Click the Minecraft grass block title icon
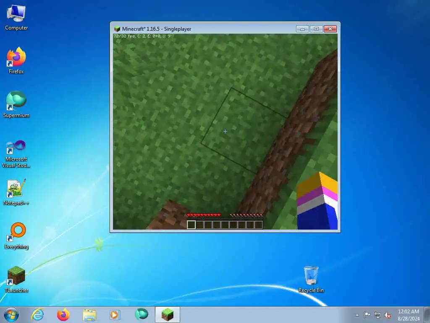 (117, 29)
